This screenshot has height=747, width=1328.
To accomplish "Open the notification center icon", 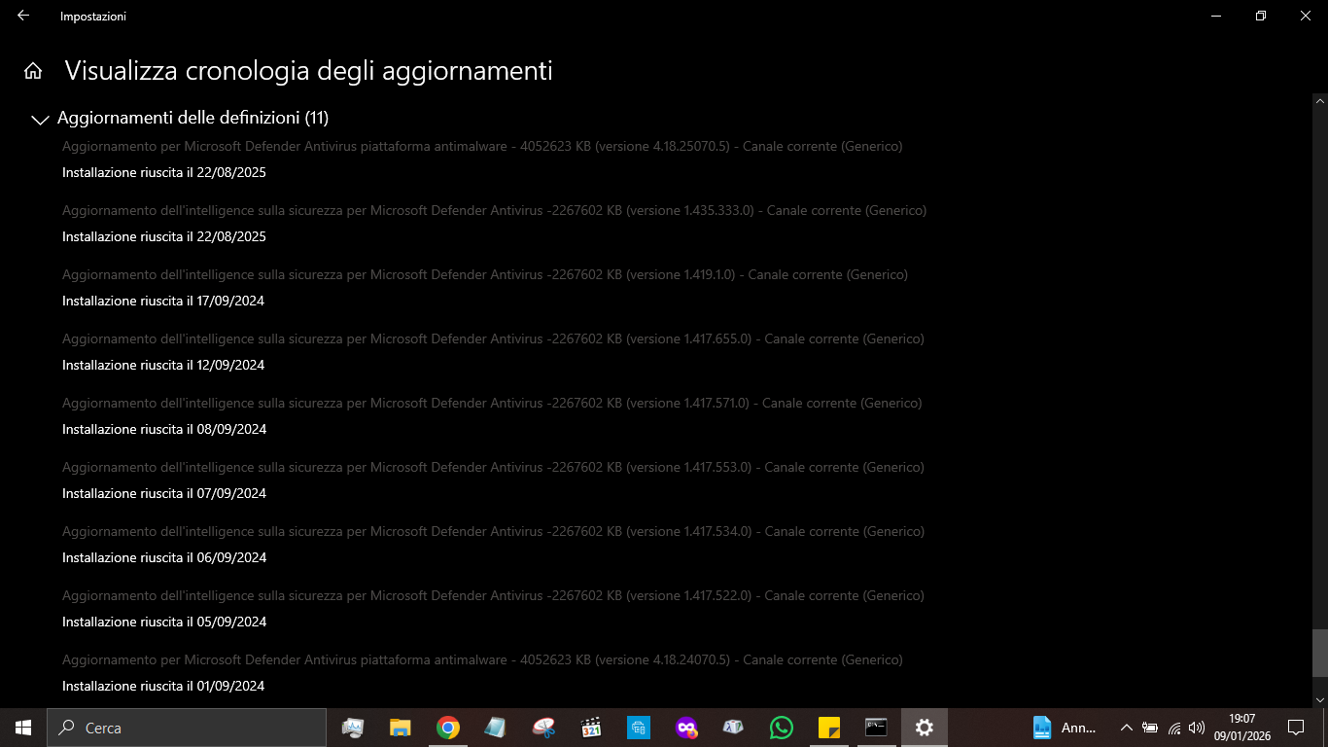I will click(1296, 728).
